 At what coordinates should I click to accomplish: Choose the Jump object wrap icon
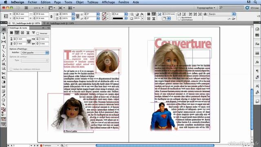pos(28,33)
